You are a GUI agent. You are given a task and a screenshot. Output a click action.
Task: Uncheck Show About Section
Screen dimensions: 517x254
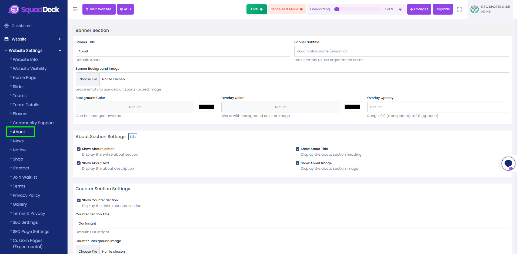(79, 149)
